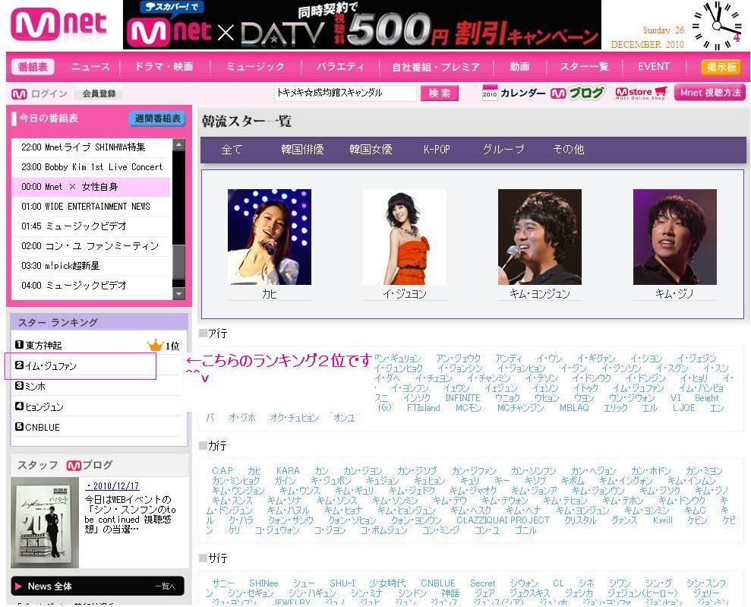Viewport: 751px width, 607px height.
Task: Select 22:00 Mnetライブ SHINHWA特集 row
Action: (x=91, y=147)
